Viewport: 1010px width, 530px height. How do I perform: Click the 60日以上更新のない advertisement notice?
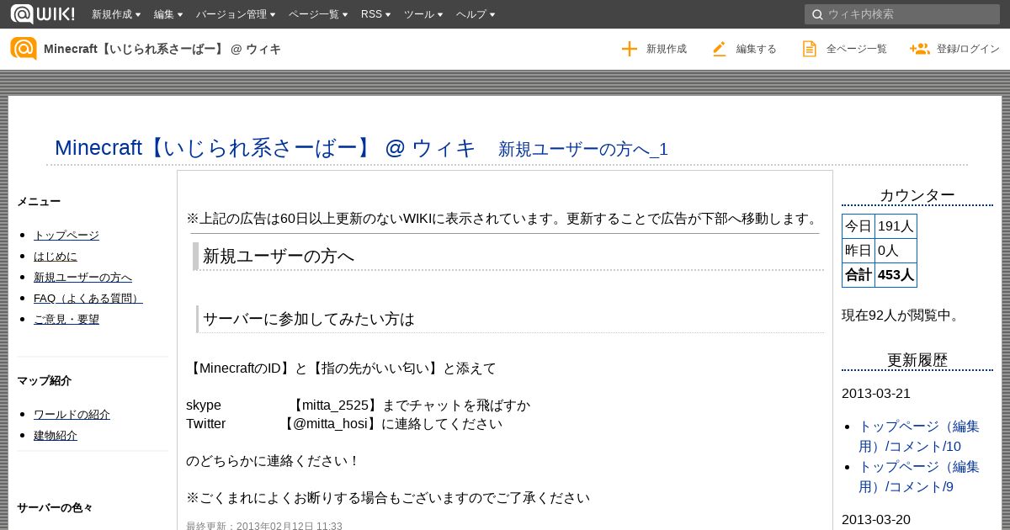(x=504, y=219)
